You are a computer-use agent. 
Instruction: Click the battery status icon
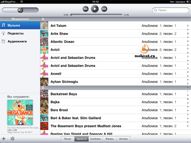pyautogui.click(x=188, y=2)
